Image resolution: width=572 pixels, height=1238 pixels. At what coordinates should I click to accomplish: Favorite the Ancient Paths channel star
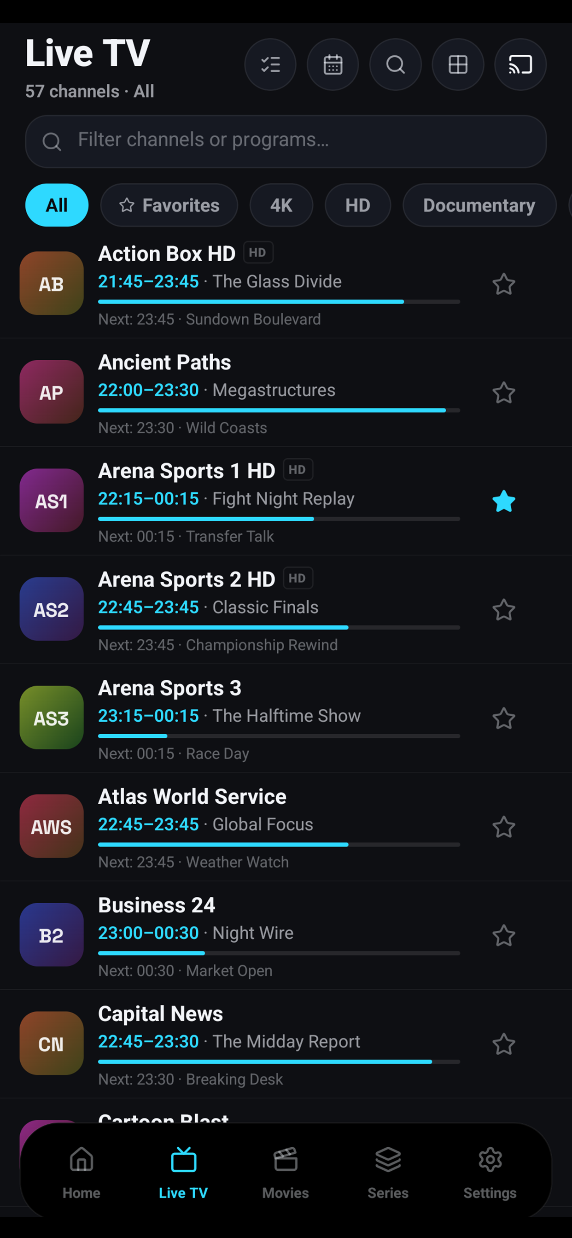click(504, 393)
